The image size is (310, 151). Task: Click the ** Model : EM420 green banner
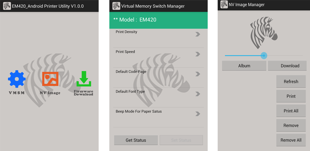tap(158, 20)
